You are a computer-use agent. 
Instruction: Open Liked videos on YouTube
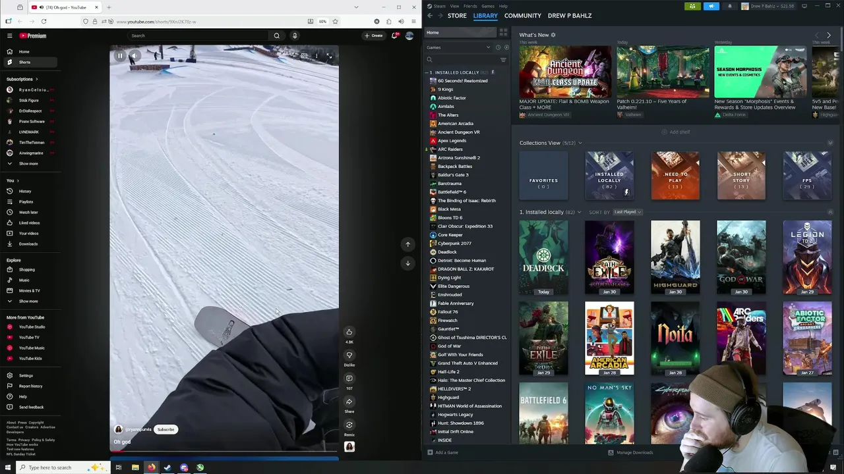tap(29, 223)
